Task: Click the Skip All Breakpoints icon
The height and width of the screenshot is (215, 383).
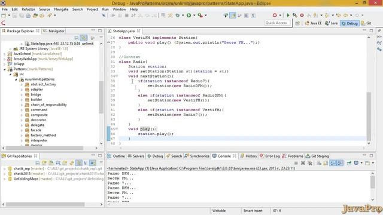Action: (104, 16)
